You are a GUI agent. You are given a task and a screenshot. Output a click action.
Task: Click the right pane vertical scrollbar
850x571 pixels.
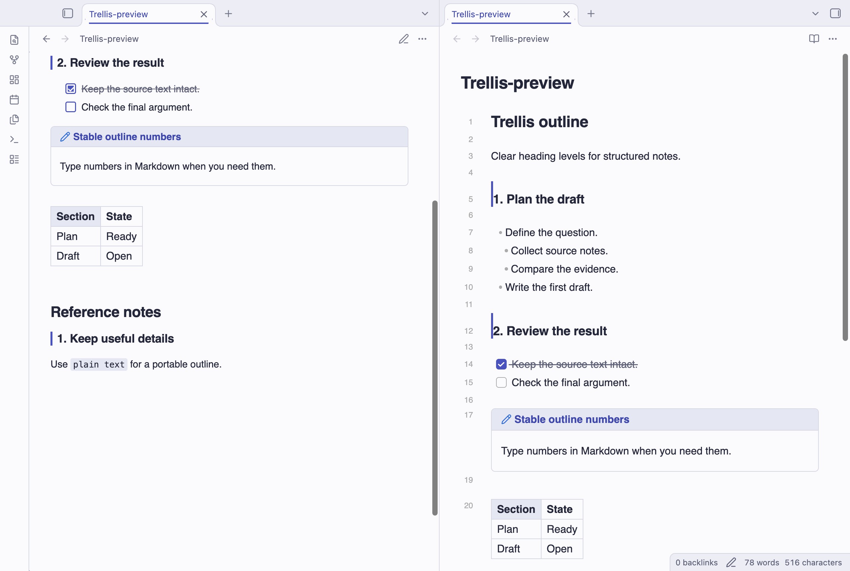pos(845,198)
